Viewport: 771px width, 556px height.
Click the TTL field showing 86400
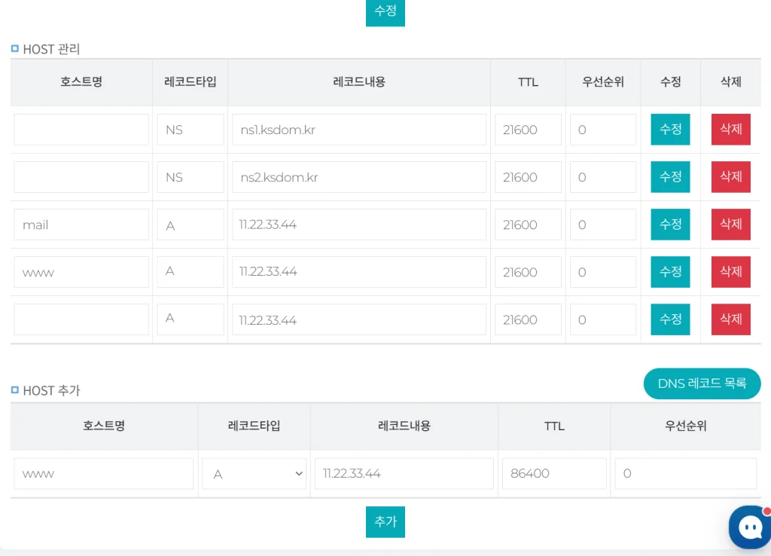553,474
